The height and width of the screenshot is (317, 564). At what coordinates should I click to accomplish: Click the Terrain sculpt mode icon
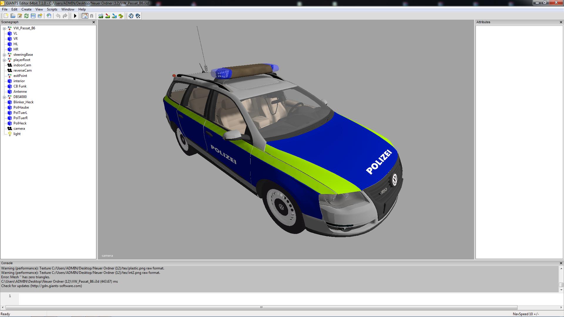(101, 16)
